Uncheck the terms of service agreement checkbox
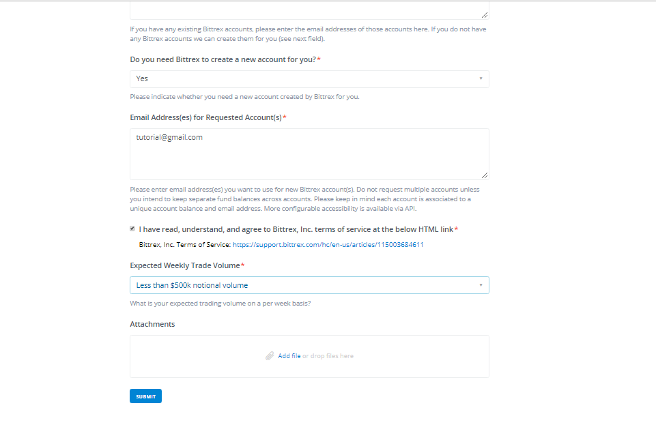The height and width of the screenshot is (425, 656). pos(132,229)
